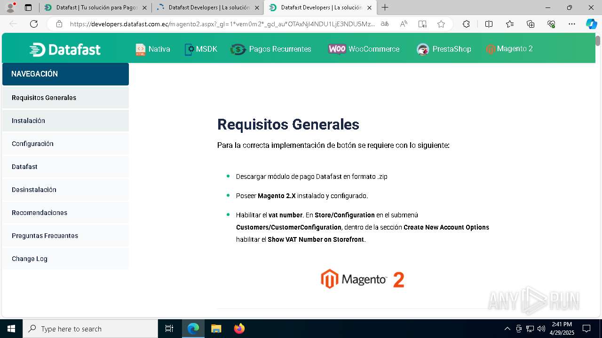Screen dimensions: 602x338
Task: Open the Collections icon
Action: (x=531, y=24)
